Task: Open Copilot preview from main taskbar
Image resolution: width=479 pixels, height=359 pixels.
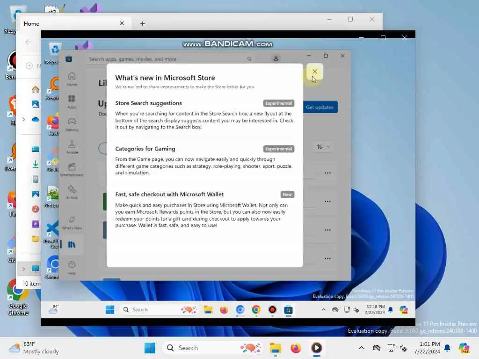Action: pyautogui.click(x=464, y=348)
